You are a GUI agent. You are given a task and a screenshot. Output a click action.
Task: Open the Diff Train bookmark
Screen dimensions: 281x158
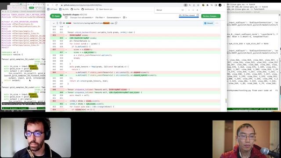52,9
